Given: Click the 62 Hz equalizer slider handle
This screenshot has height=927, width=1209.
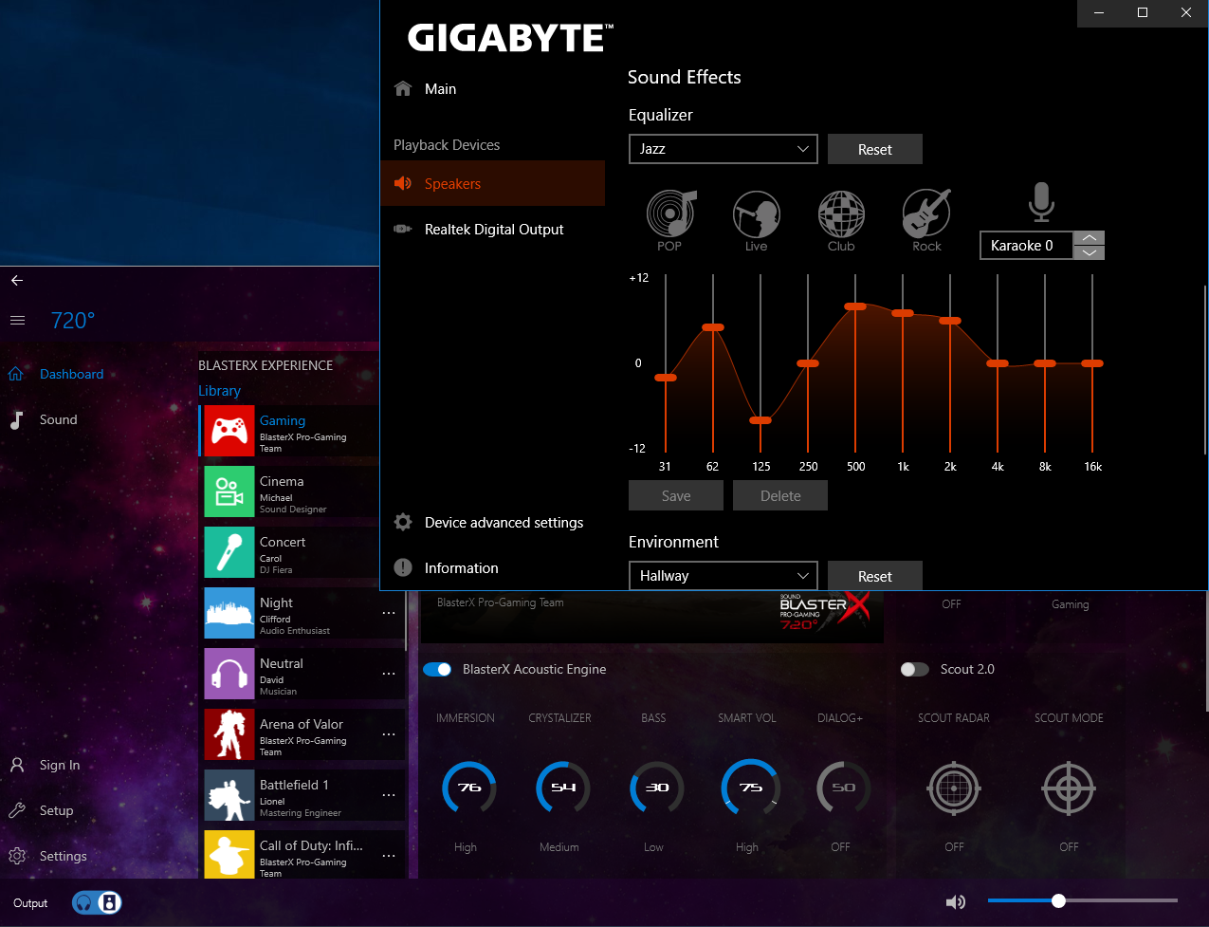Looking at the screenshot, I should (x=713, y=327).
